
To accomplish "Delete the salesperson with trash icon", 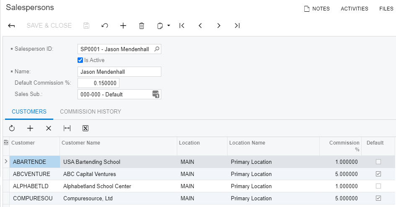I will click(x=142, y=26).
